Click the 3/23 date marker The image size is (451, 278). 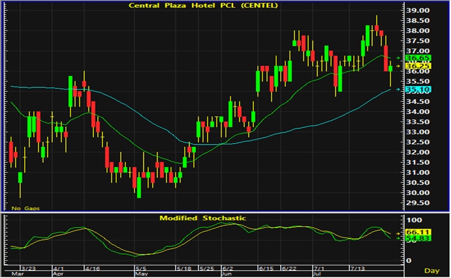click(29, 269)
